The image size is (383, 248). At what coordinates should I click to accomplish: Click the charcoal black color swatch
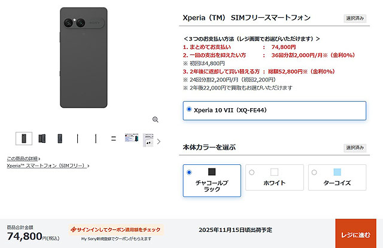click(x=212, y=172)
